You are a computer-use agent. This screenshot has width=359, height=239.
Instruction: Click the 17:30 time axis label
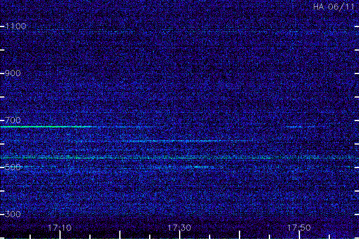(x=179, y=228)
